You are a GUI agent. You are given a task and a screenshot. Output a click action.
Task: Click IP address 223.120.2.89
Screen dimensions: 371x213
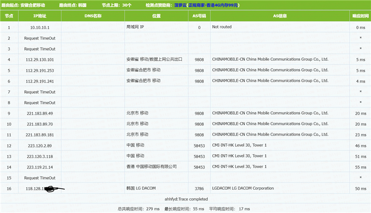[x=40, y=145]
